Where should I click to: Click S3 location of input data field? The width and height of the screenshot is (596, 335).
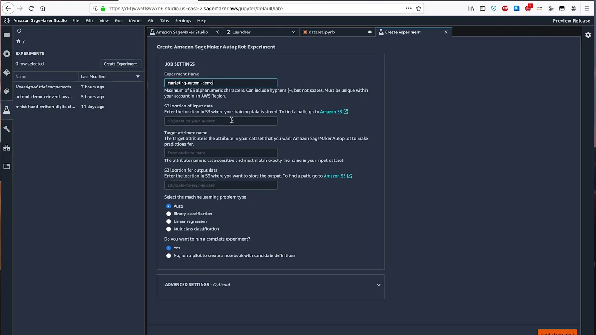coord(221,121)
